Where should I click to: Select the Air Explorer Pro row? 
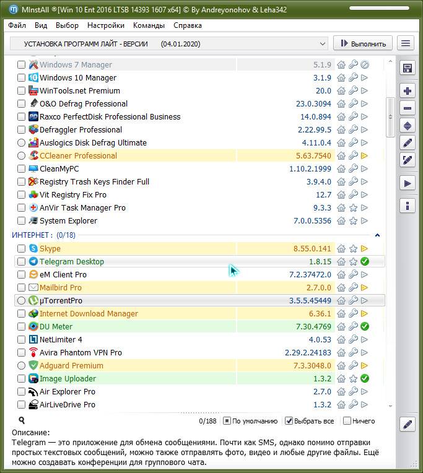pos(200,391)
